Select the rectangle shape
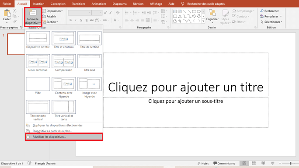Image resolution: width=299 pixels, height=168 pixels. click(x=194, y=11)
